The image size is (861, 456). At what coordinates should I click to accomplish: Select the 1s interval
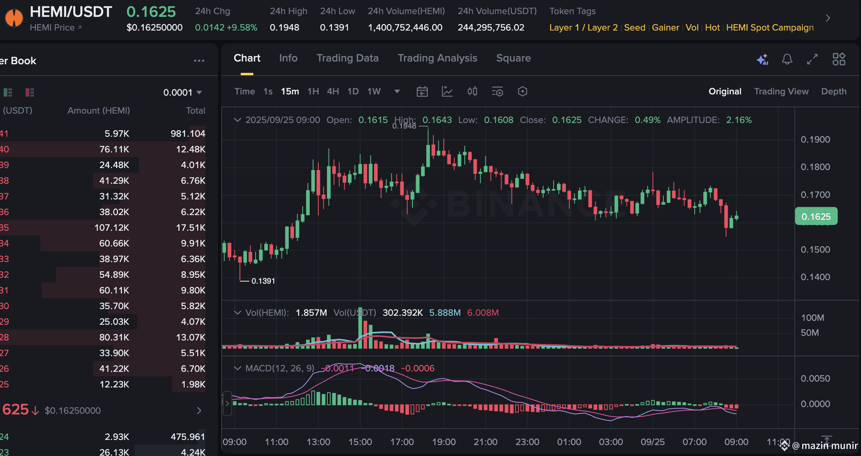268,92
